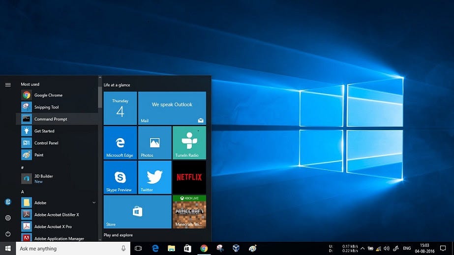Open the Microsoft Edge tile

[120, 142]
